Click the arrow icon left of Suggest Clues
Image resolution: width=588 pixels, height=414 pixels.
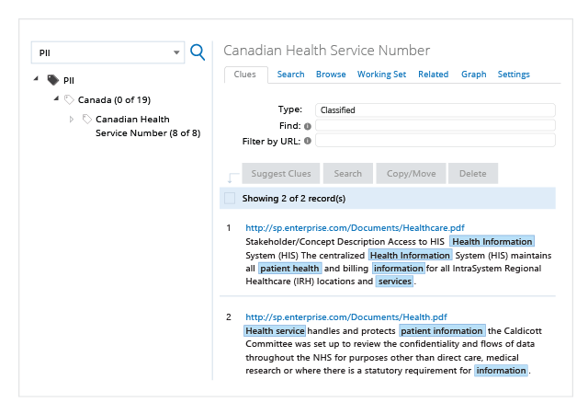click(233, 178)
